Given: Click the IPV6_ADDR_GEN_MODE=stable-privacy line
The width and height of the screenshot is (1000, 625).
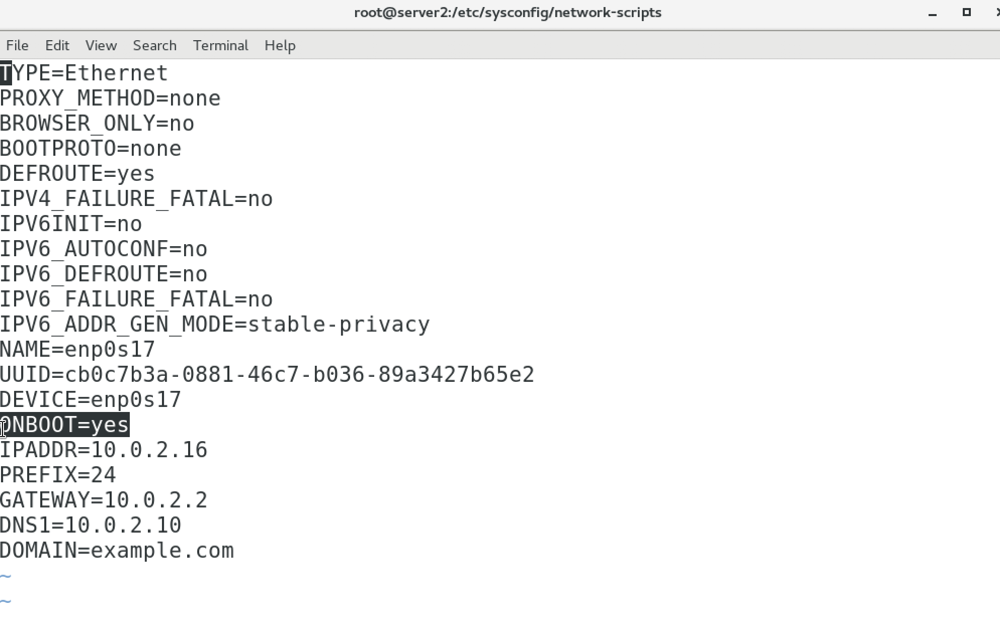Looking at the screenshot, I should (x=215, y=325).
